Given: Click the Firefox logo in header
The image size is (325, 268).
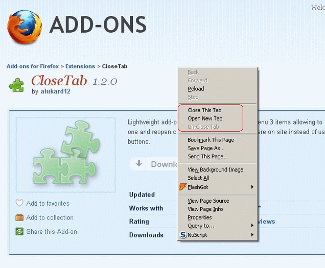Looking at the screenshot, I should click(x=25, y=27).
